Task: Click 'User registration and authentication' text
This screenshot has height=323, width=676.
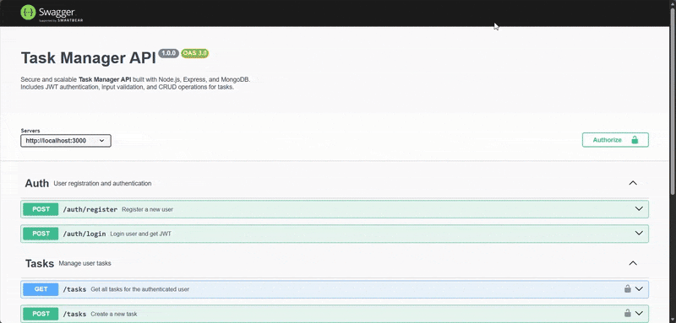Action: point(102,183)
